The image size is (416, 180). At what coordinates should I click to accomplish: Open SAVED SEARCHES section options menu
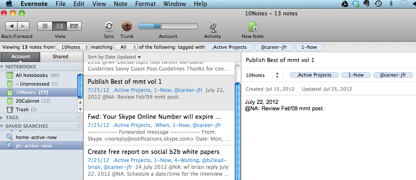point(79,126)
